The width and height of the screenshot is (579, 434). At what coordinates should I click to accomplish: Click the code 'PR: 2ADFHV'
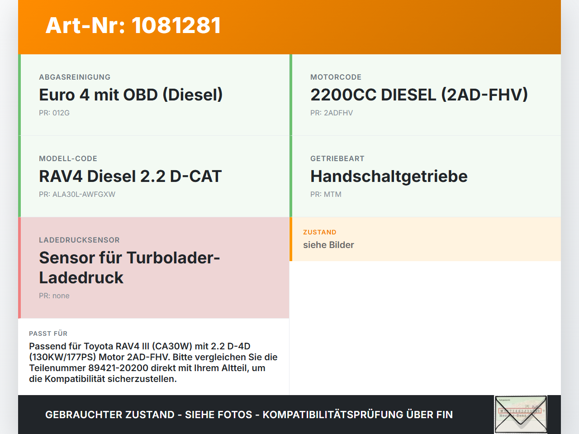pyautogui.click(x=332, y=113)
